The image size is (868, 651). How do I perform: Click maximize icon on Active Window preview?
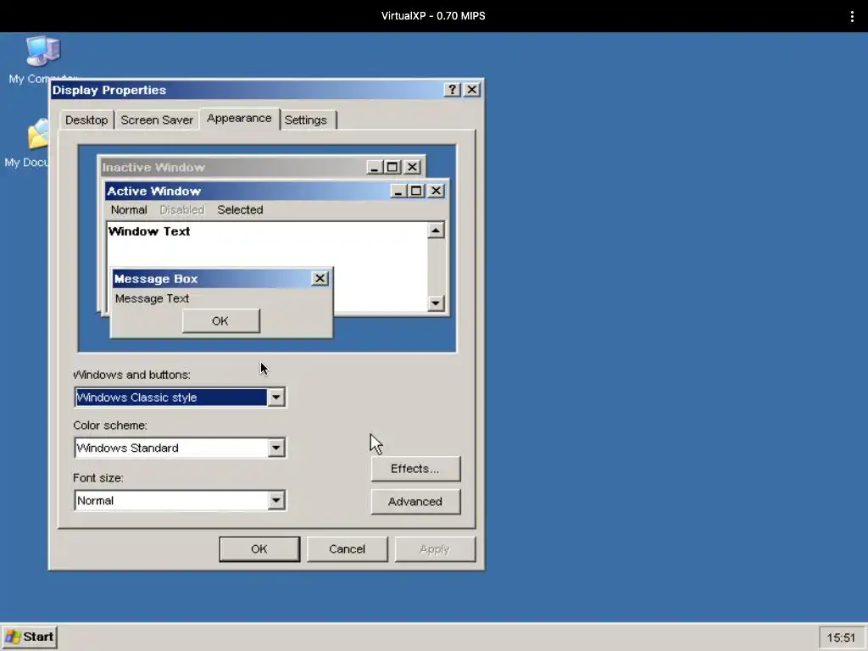pos(416,191)
